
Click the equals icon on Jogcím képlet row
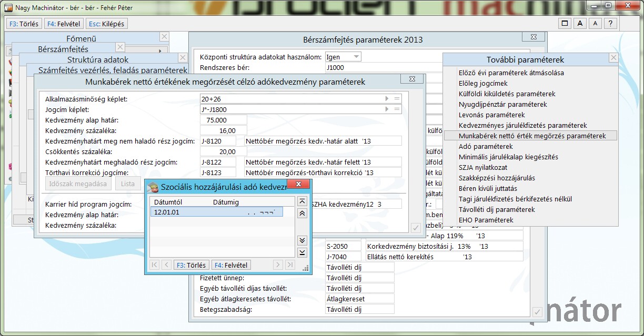[x=397, y=109]
